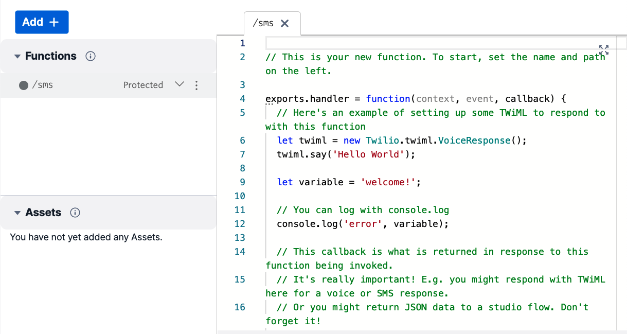Open the Assets info icon
The image size is (627, 334).
click(75, 213)
